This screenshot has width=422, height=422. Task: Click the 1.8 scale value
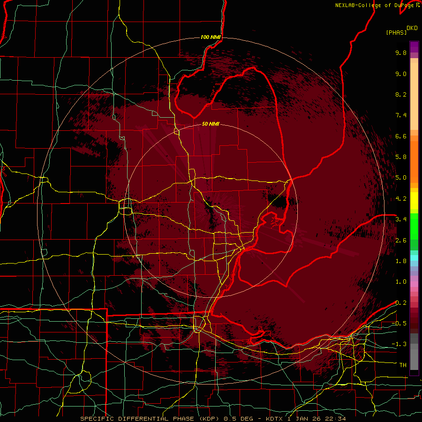click(401, 261)
